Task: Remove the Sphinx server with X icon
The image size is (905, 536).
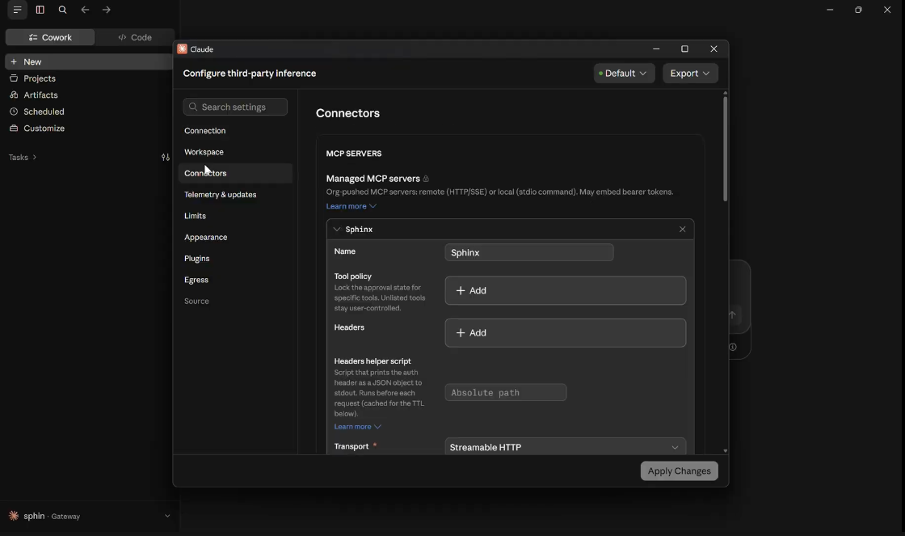Action: coord(682,230)
